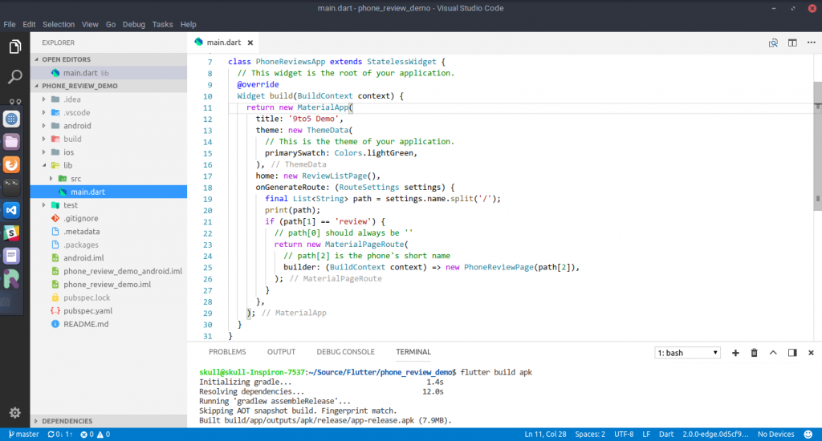Screen dimensions: 822x441
Task: Open the Search view in the activity bar
Action: [x=14, y=77]
